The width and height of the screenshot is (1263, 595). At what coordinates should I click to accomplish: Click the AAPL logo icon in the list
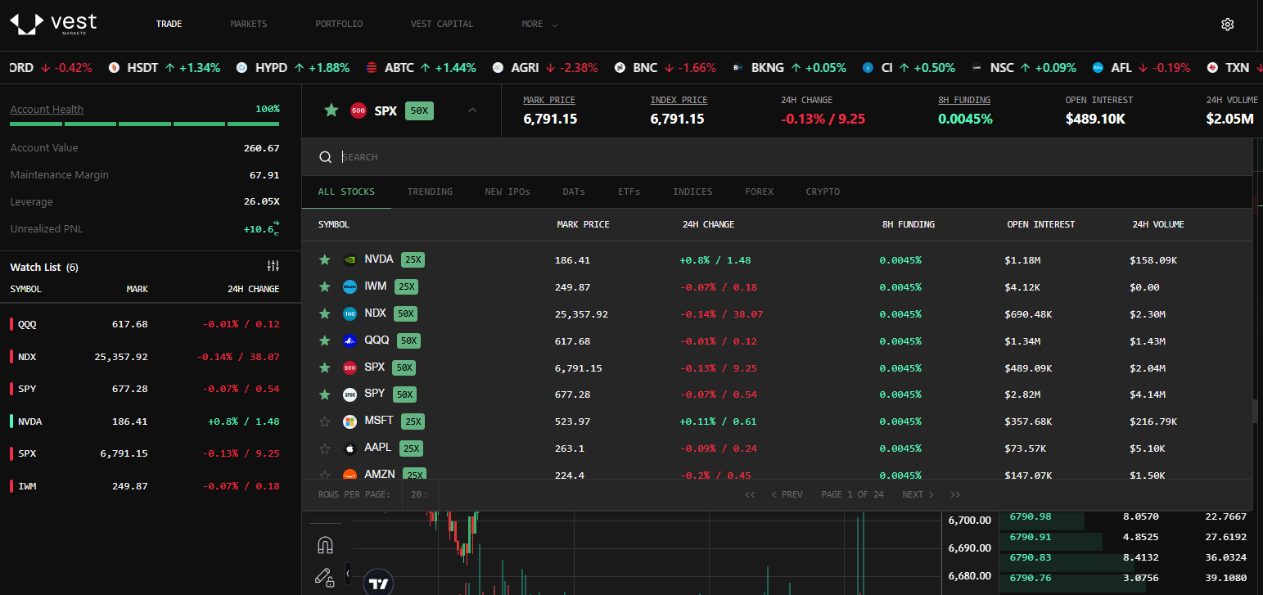[350, 449]
